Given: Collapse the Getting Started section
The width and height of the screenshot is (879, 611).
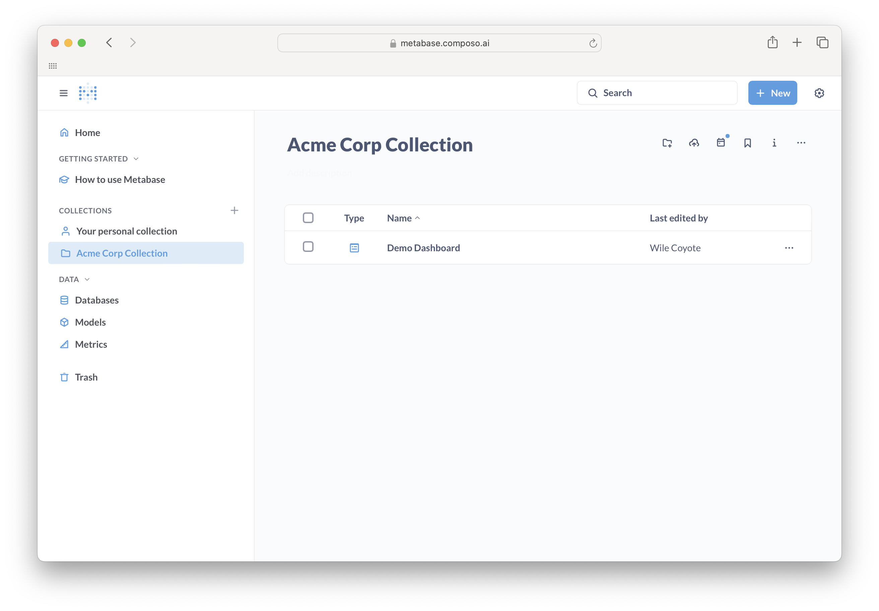Looking at the screenshot, I should coord(136,158).
